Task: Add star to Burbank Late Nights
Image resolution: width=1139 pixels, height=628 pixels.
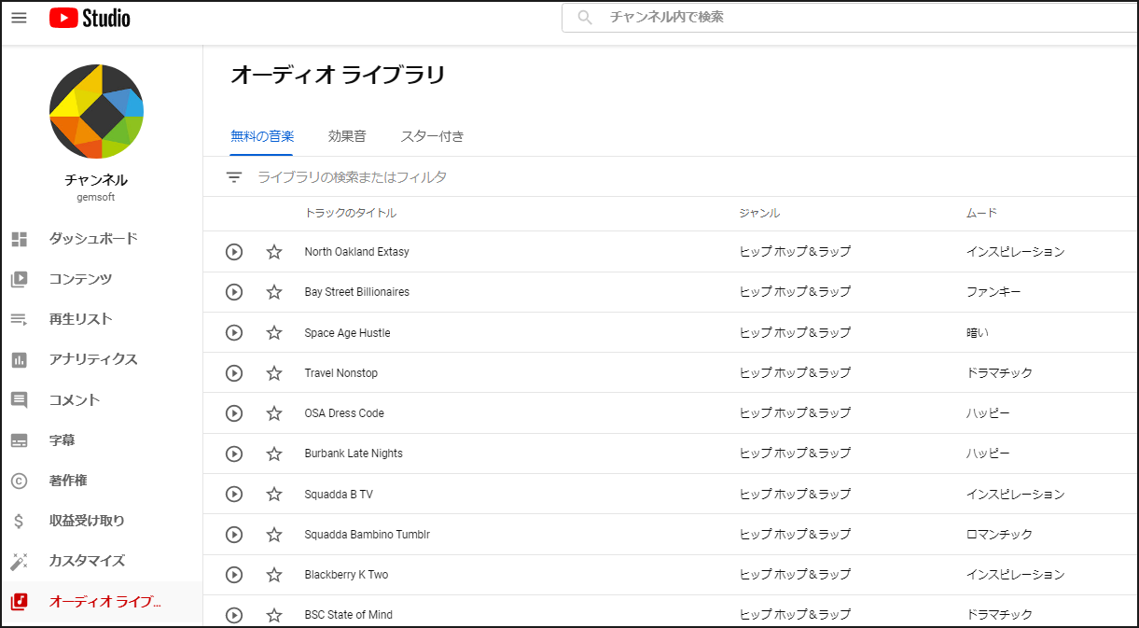Action: pyautogui.click(x=274, y=454)
